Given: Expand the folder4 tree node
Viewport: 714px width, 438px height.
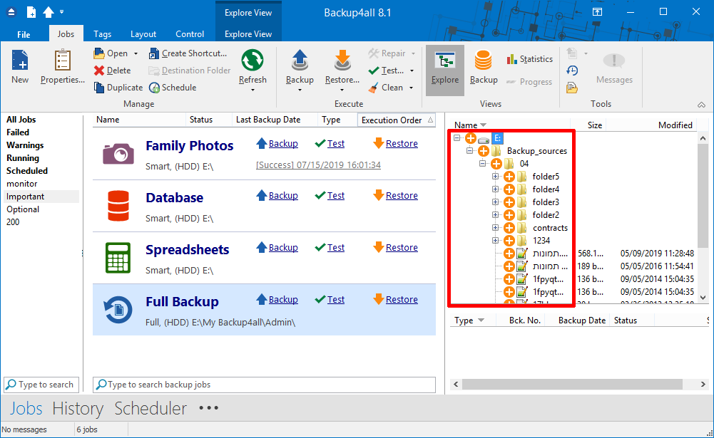Looking at the screenshot, I should point(496,189).
